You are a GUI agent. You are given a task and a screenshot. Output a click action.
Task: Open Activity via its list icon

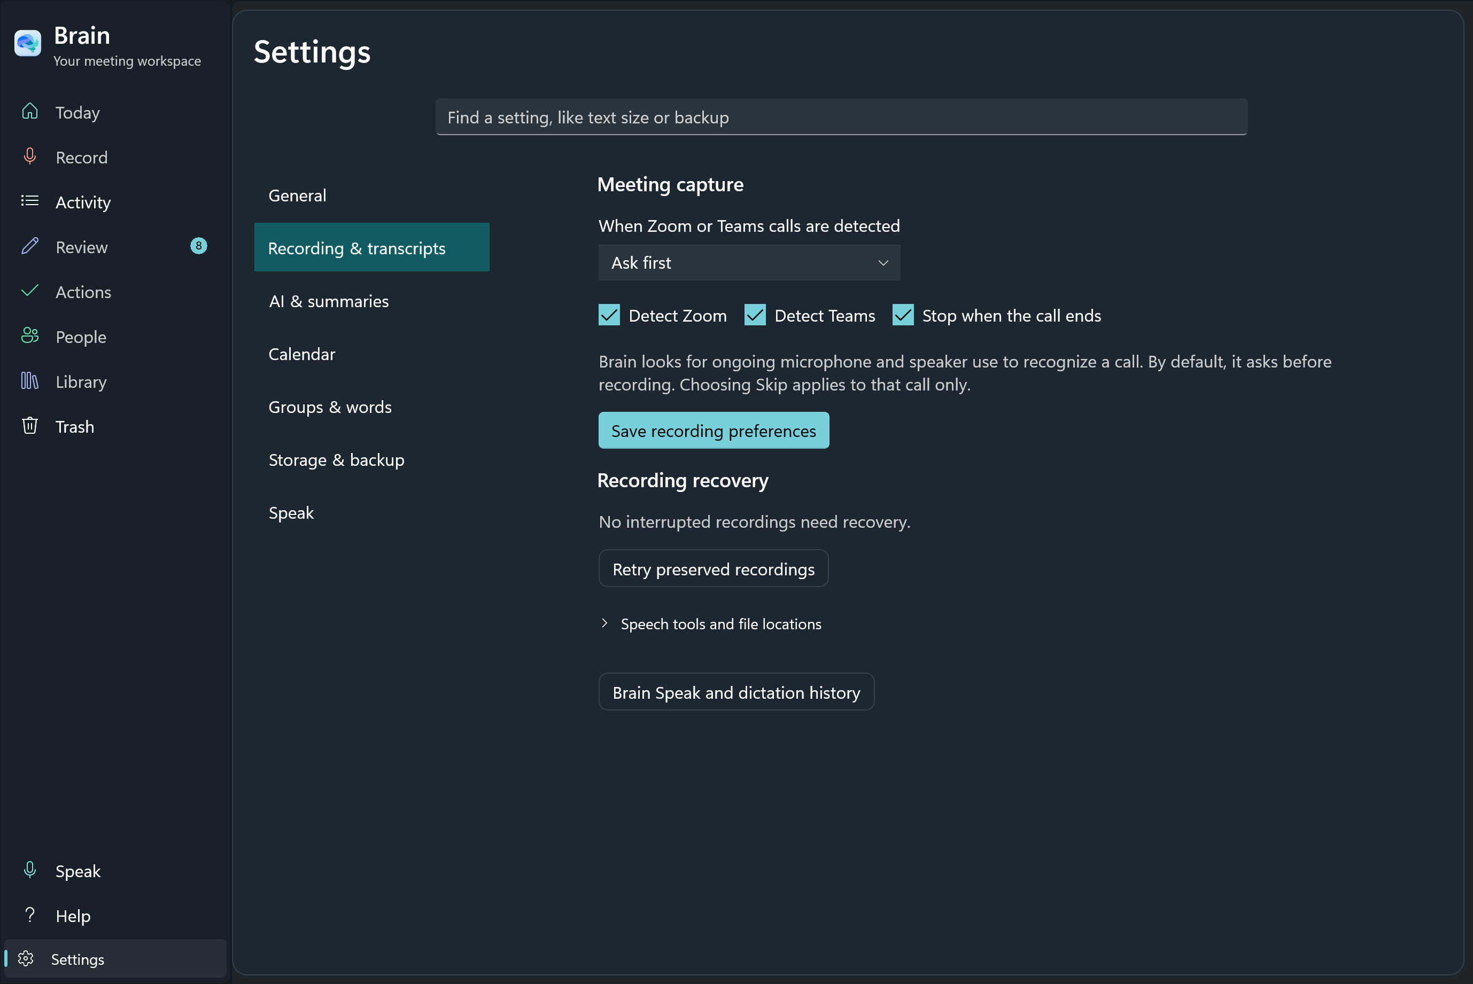tap(29, 201)
